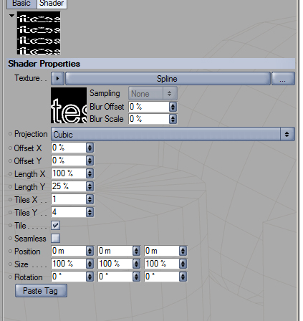
Task: Click the Length Y keyframe circle
Action: click(x=10, y=186)
